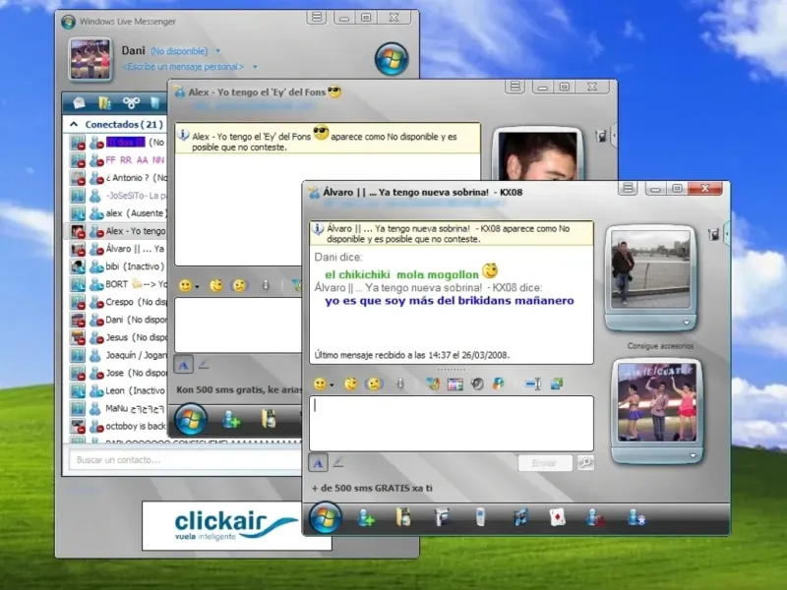Click magnifier search button beside Enviar
The height and width of the screenshot is (590, 787).
pyautogui.click(x=585, y=462)
